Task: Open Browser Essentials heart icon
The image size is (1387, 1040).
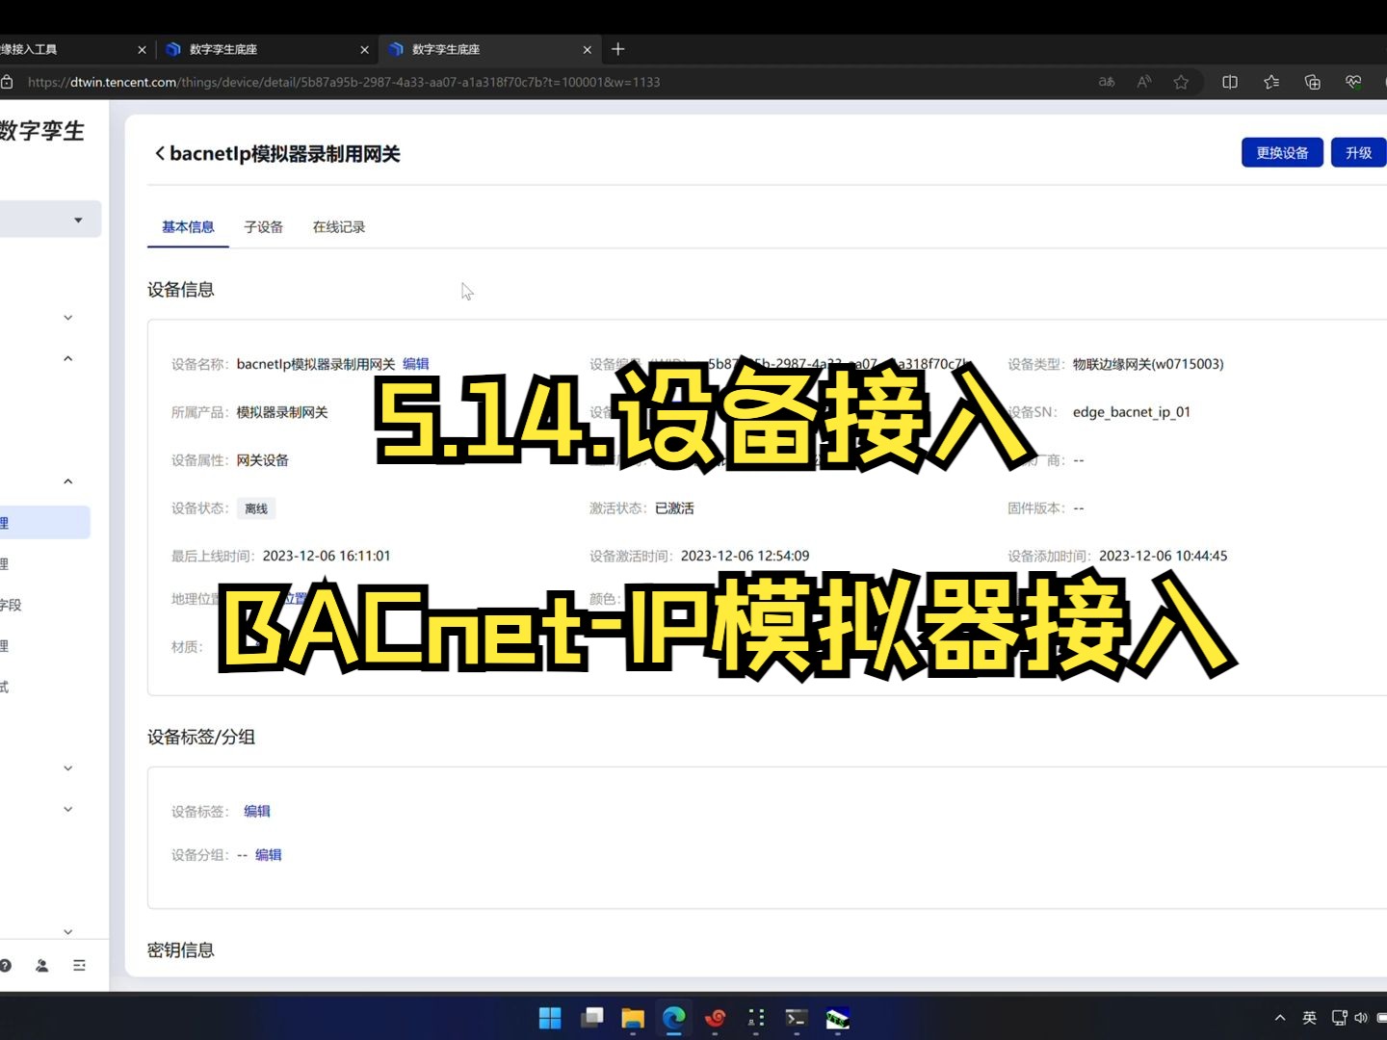Action: tap(1352, 82)
